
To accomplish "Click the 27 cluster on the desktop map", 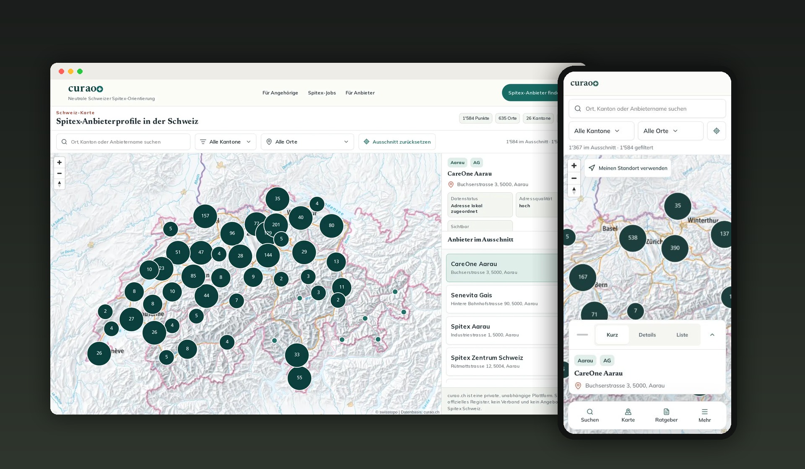I will click(131, 319).
